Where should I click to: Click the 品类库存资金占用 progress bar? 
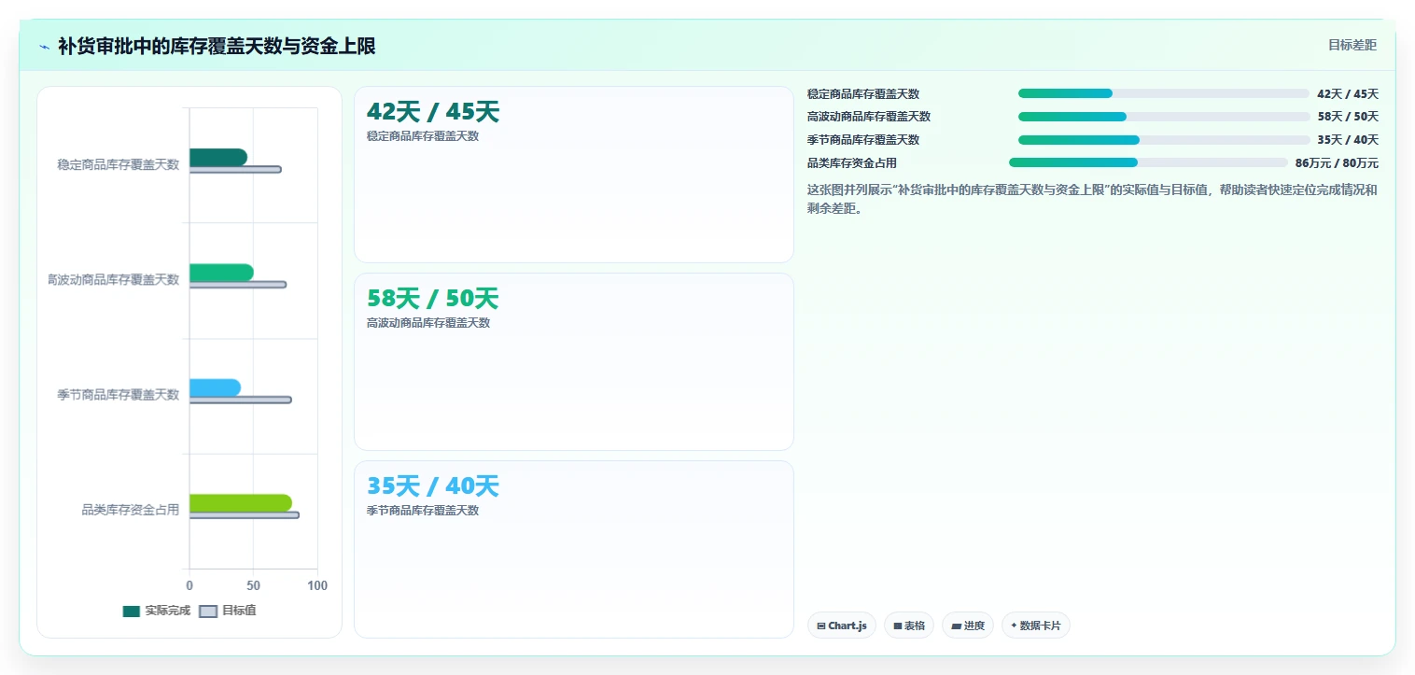(x=1148, y=162)
